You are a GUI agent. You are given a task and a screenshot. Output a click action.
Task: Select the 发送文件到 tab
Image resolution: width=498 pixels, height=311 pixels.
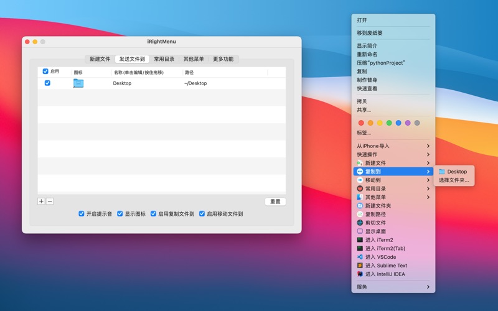pyautogui.click(x=132, y=59)
